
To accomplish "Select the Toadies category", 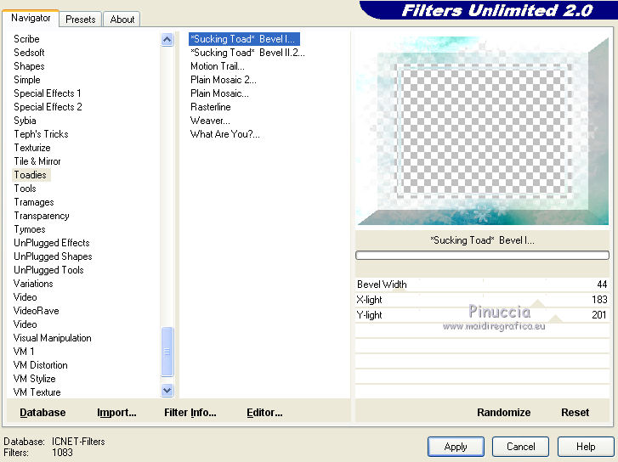I will coord(31,175).
